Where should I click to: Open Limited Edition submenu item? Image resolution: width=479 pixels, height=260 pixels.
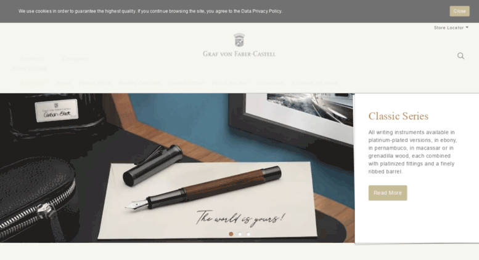click(186, 83)
